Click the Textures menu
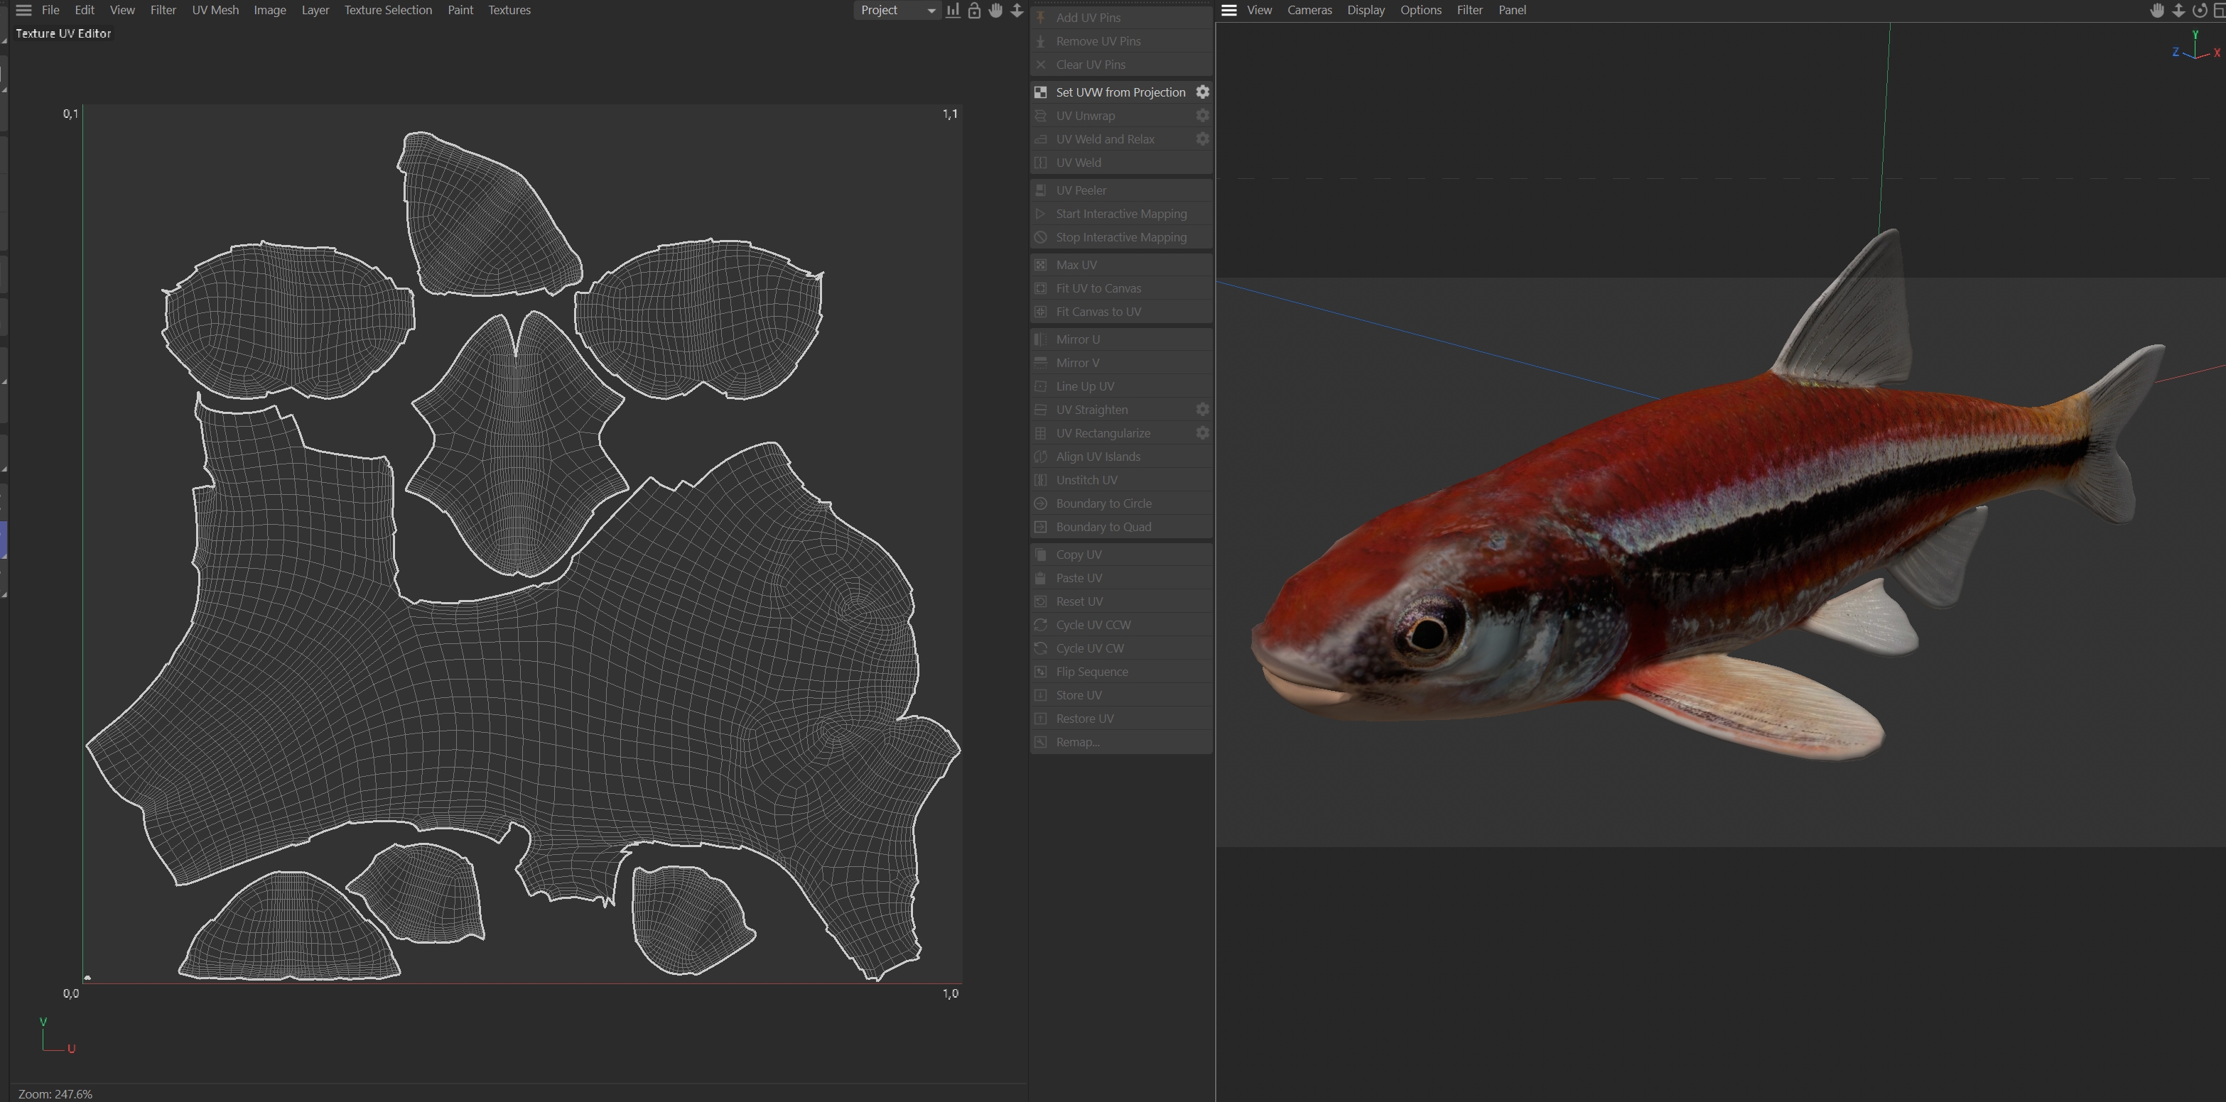 point(509,11)
